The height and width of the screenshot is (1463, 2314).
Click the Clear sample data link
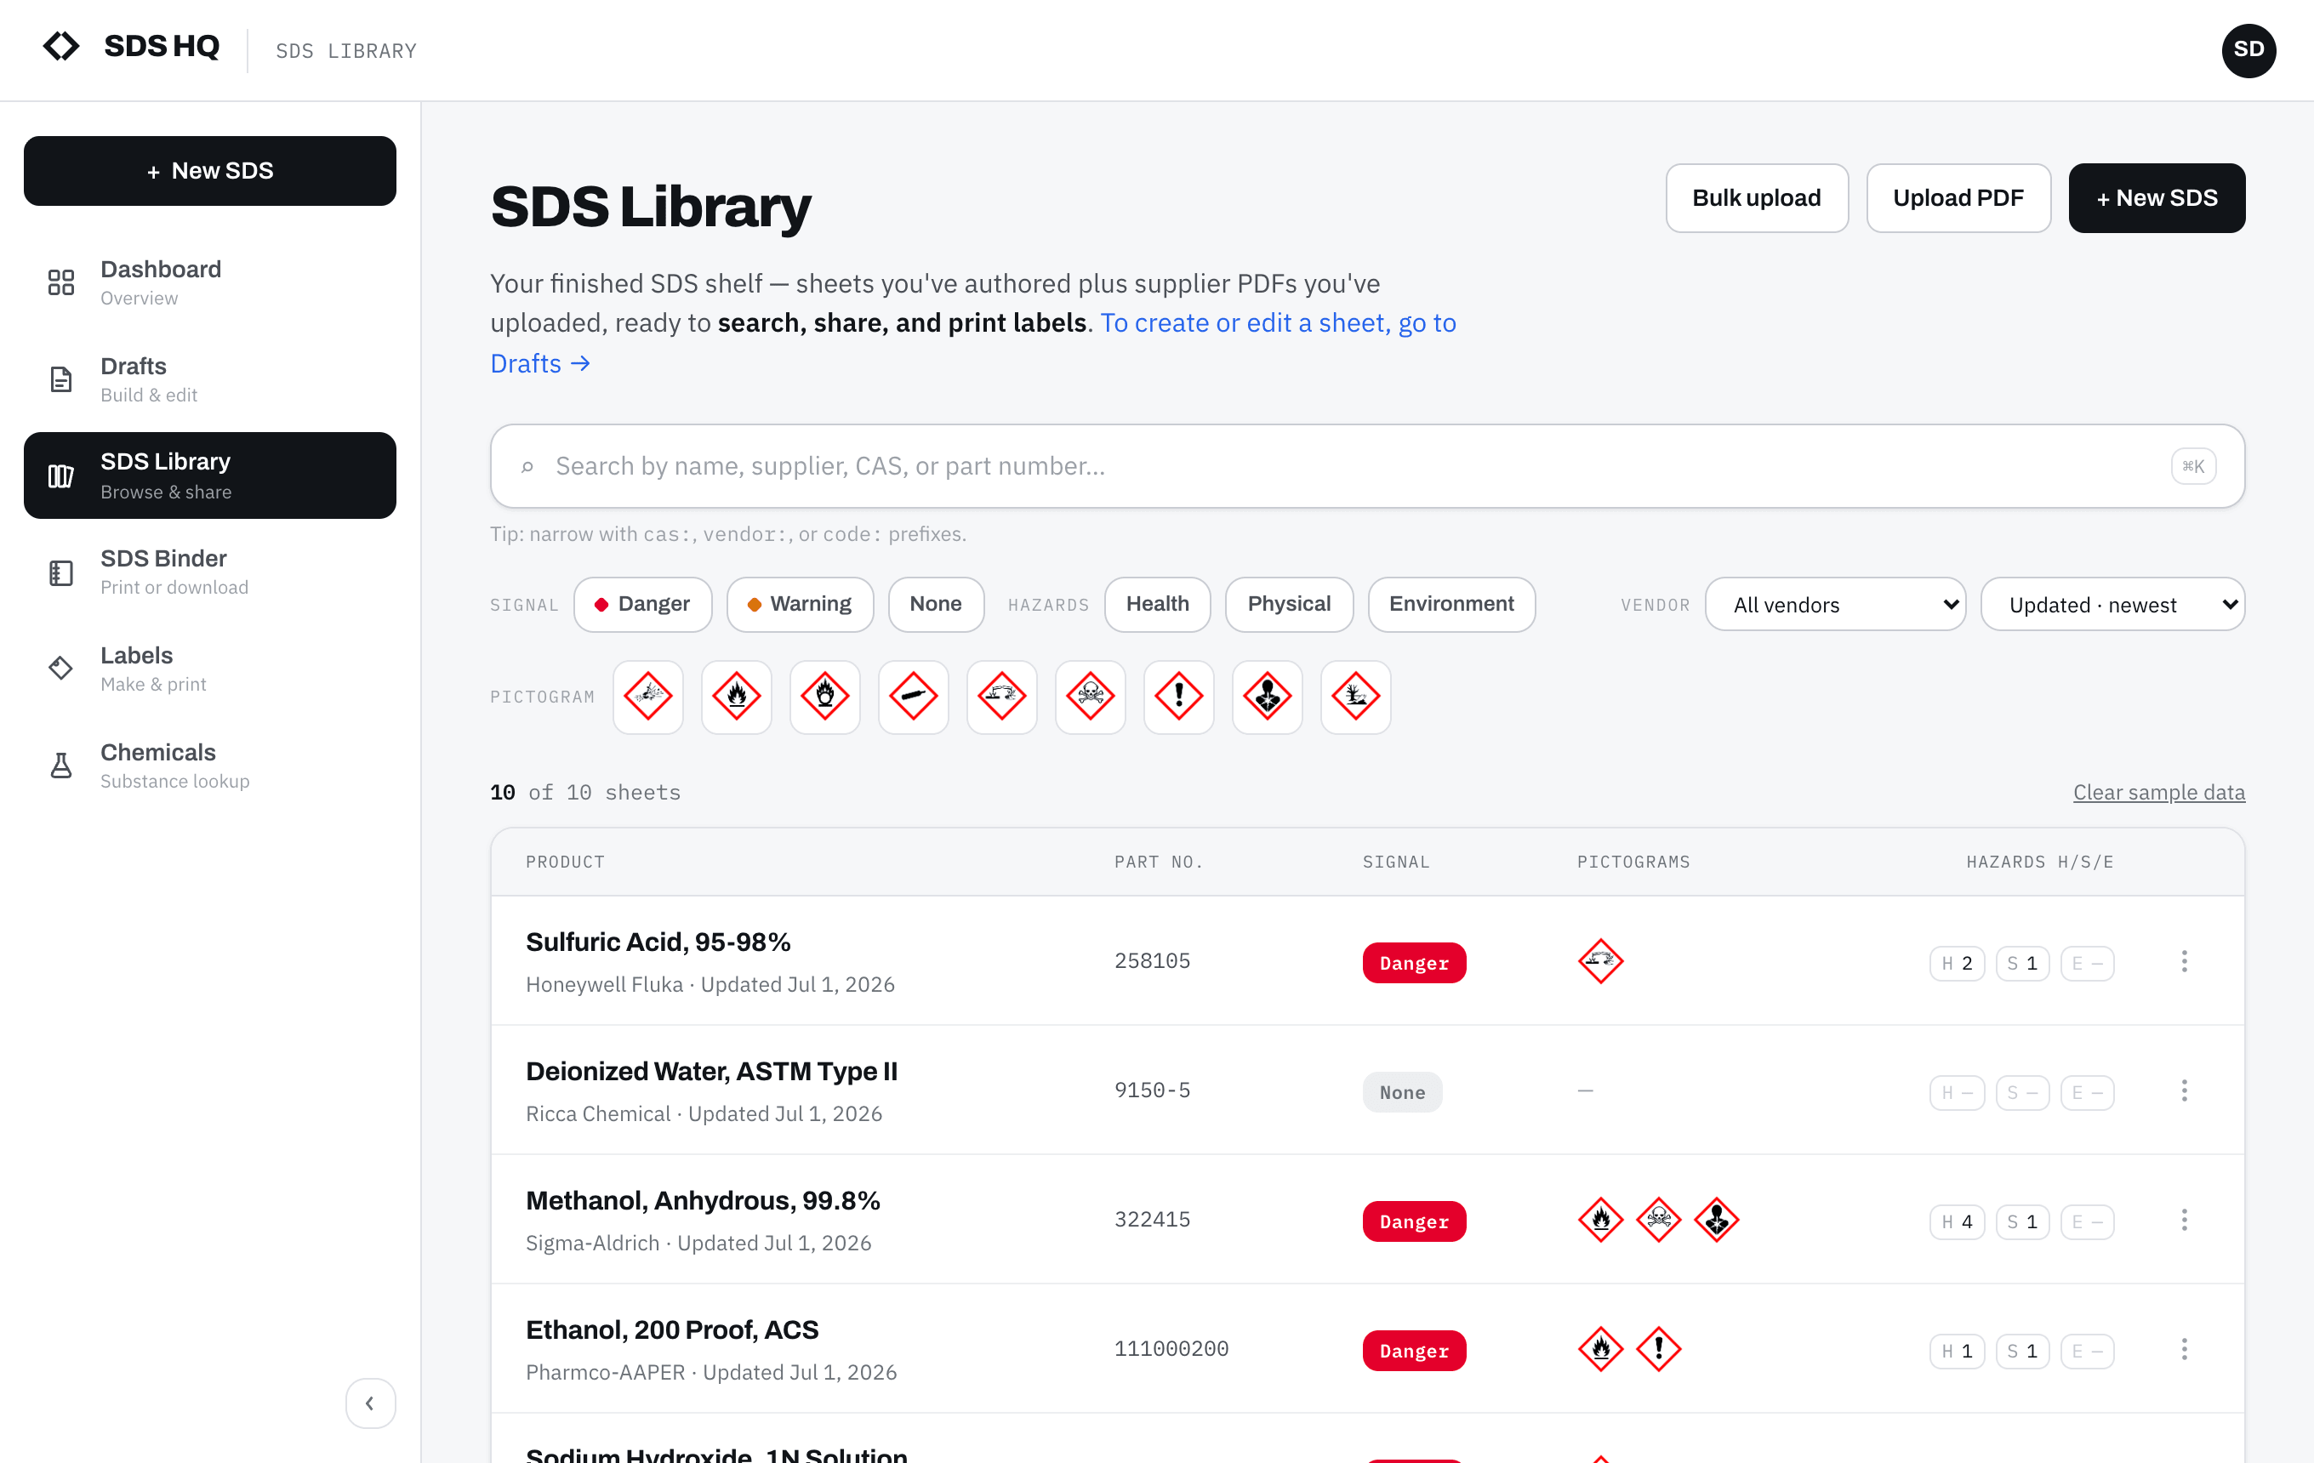tap(2158, 793)
